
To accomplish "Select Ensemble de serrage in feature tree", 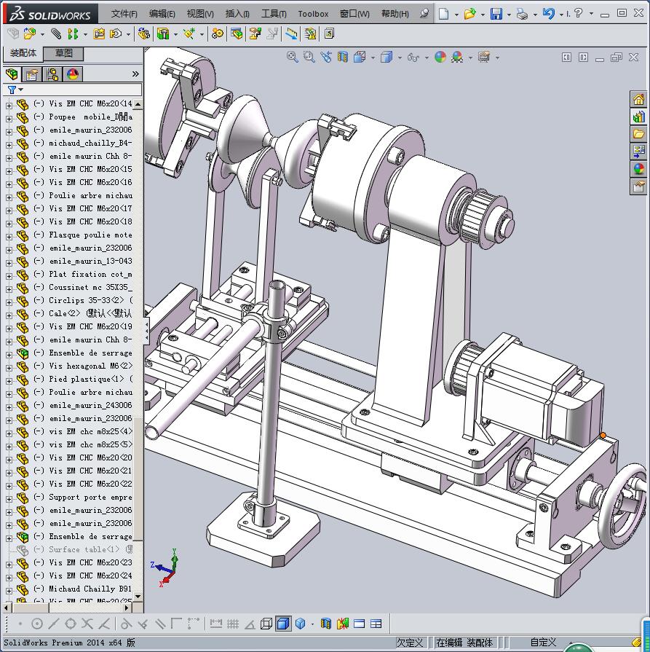I will pos(90,353).
